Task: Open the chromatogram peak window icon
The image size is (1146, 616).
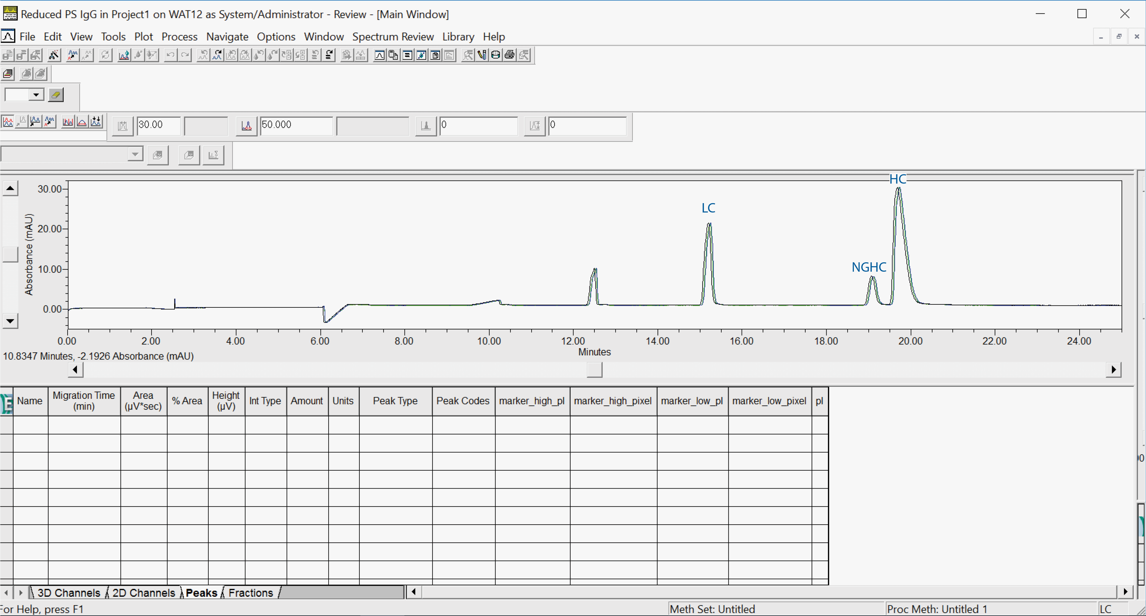Action: coord(380,55)
